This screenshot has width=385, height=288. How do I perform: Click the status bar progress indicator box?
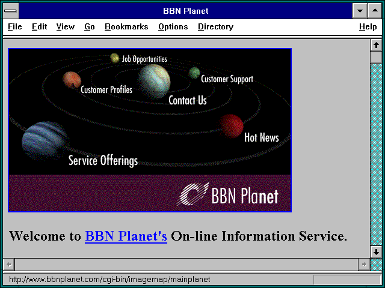(x=348, y=280)
